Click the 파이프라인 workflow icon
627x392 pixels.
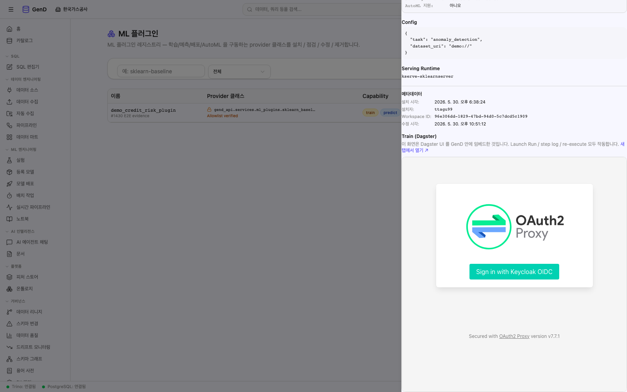pos(9,125)
